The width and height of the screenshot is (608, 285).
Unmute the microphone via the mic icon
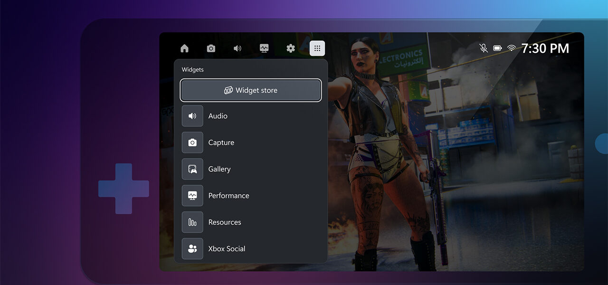[483, 48]
